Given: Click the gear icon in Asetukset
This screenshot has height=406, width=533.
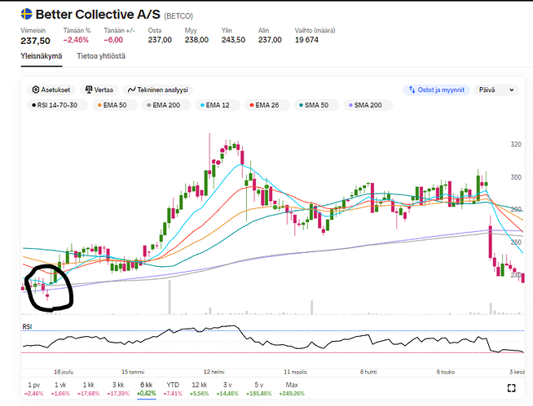Looking at the screenshot, I should 35,89.
